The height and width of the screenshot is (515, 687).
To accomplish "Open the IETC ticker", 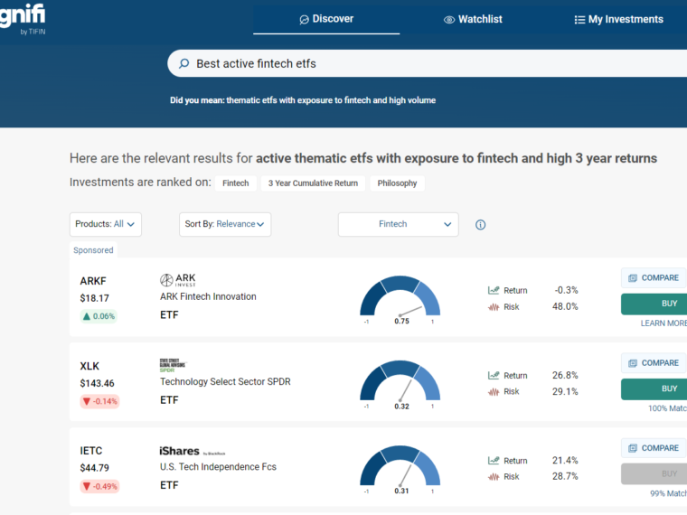I will point(91,451).
